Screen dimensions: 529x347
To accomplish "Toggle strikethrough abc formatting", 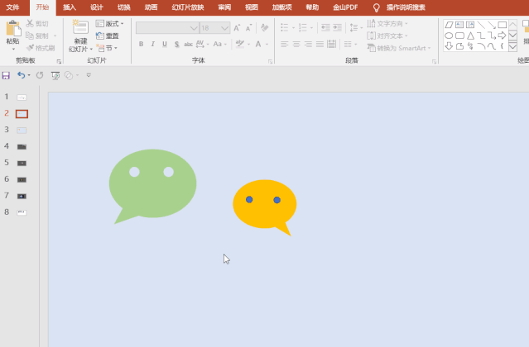I will 188,44.
